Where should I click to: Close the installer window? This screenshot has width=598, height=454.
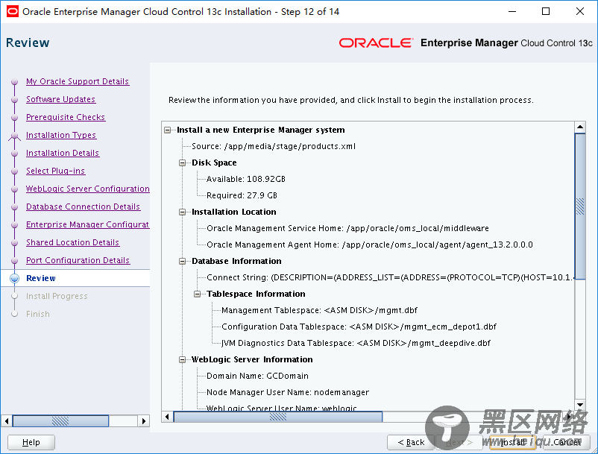[x=579, y=11]
